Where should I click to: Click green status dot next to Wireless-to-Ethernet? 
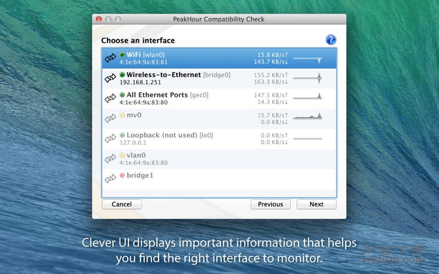point(122,75)
